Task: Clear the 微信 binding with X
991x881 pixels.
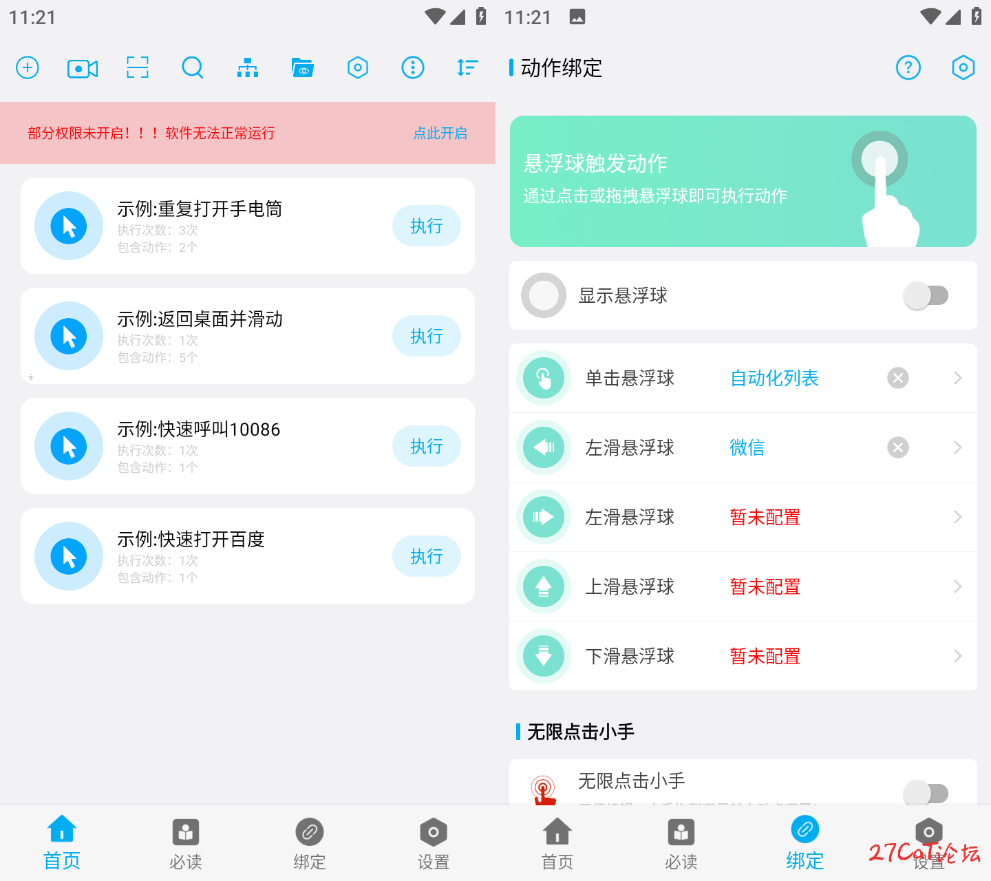Action: [x=898, y=447]
